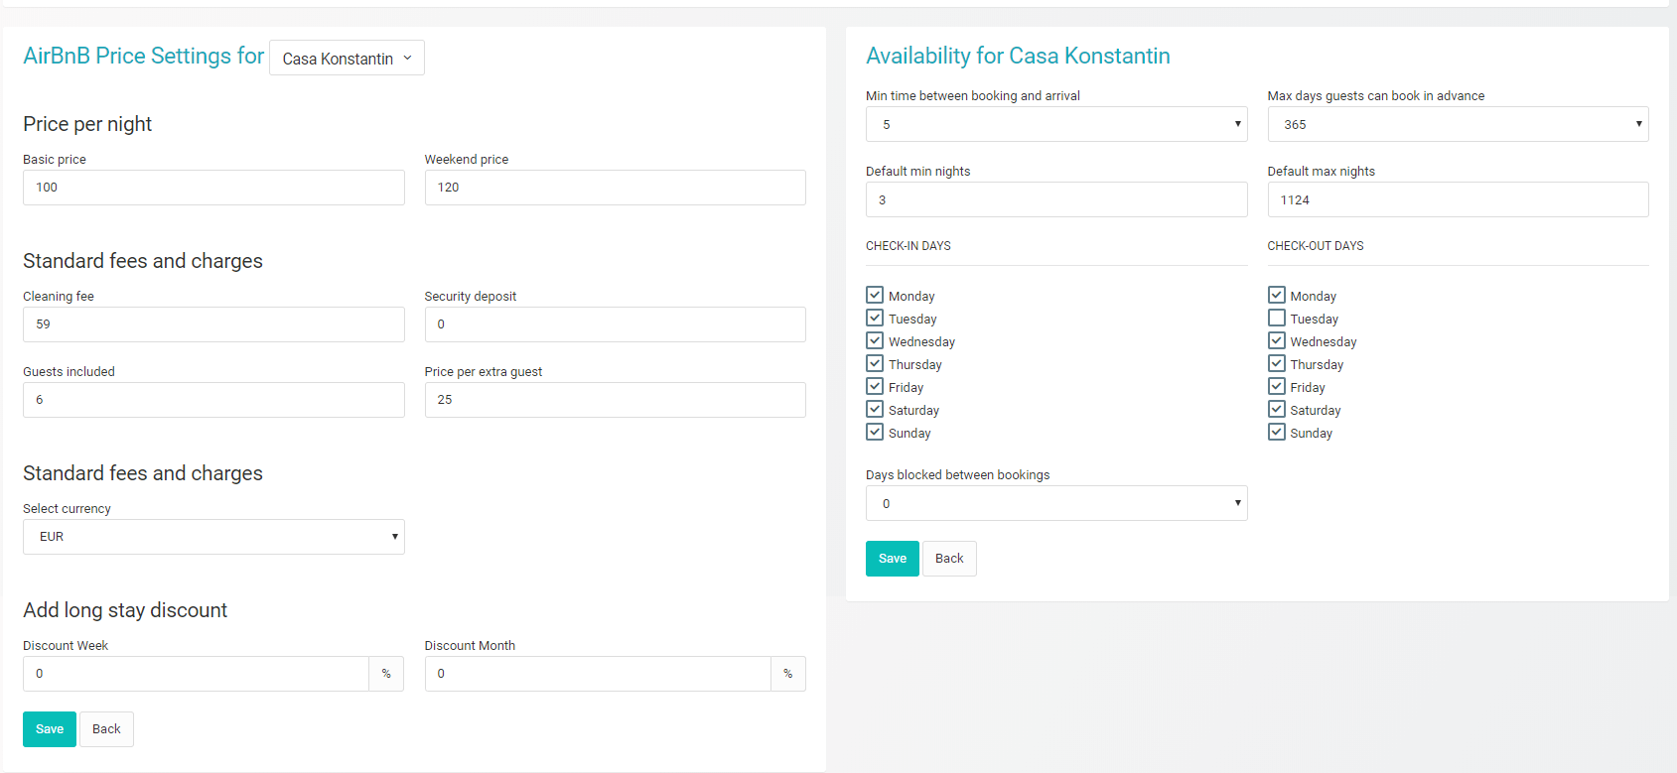Click the 'Availability for Casa Konstantin' heading
Screen dimensions: 1677x773
click(1018, 56)
